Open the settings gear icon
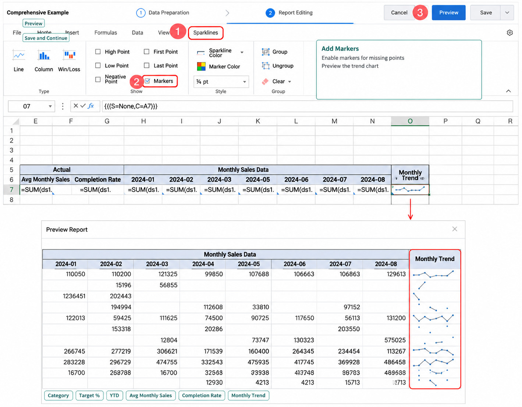Viewport: 522px width, 407px height. [510, 33]
